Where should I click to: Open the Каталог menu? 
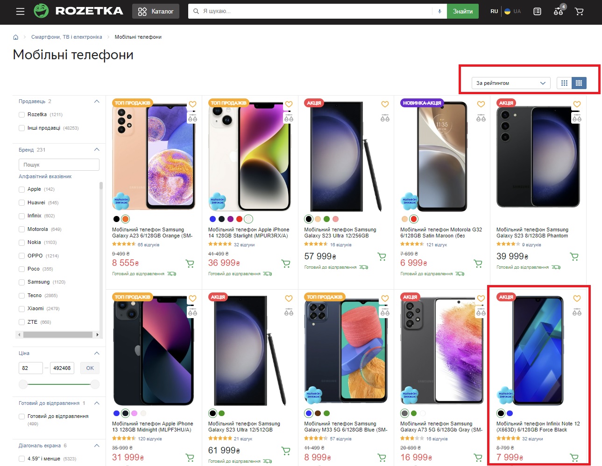click(x=156, y=11)
